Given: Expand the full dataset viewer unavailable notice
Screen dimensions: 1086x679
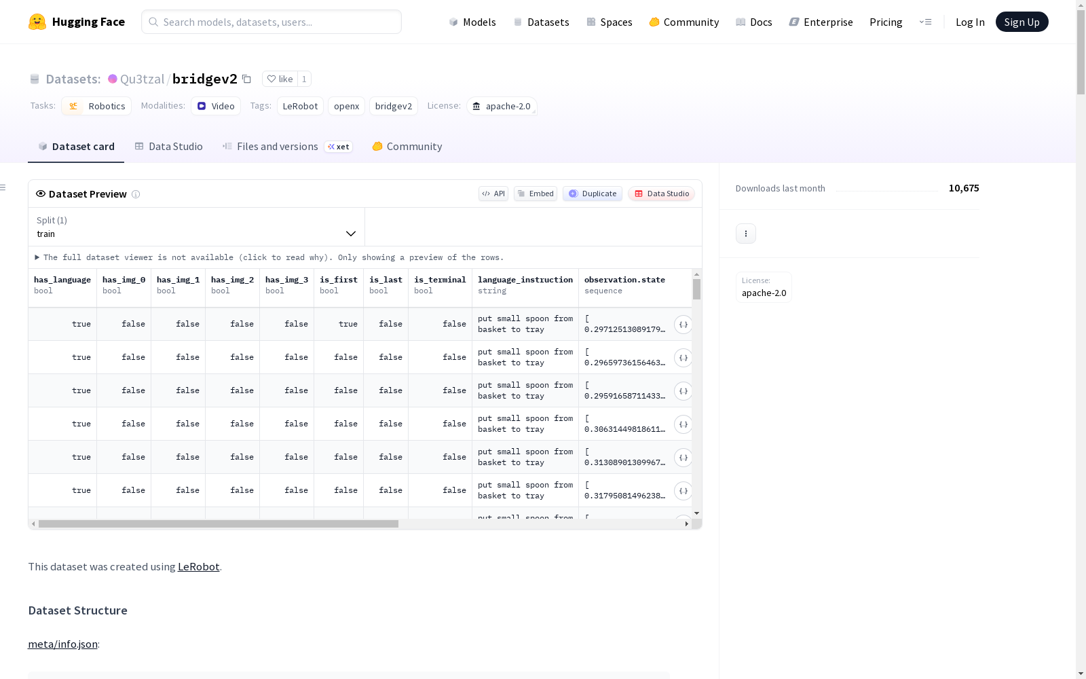Looking at the screenshot, I should [269, 257].
